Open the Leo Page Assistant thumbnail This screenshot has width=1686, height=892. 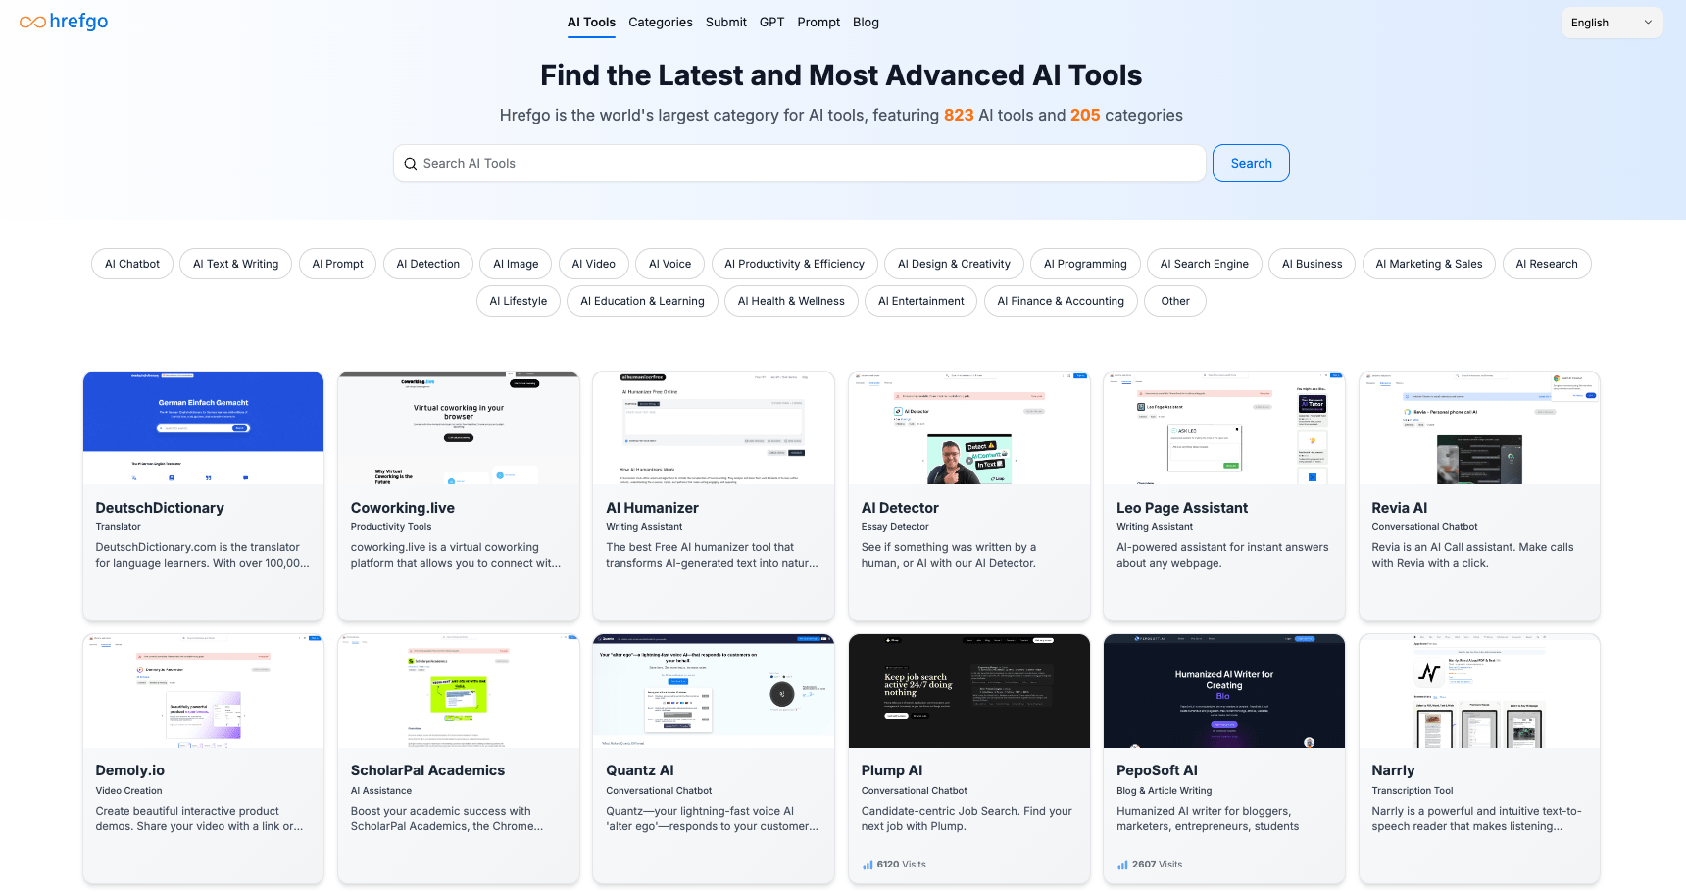point(1224,427)
